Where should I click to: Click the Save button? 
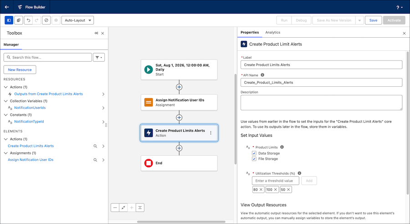(x=374, y=20)
